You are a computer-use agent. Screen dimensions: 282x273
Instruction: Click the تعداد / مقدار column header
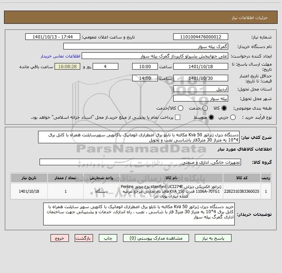(66, 178)
